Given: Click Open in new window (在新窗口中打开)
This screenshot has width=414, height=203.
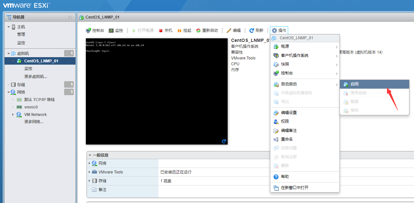Looking at the screenshot, I should (x=295, y=188).
